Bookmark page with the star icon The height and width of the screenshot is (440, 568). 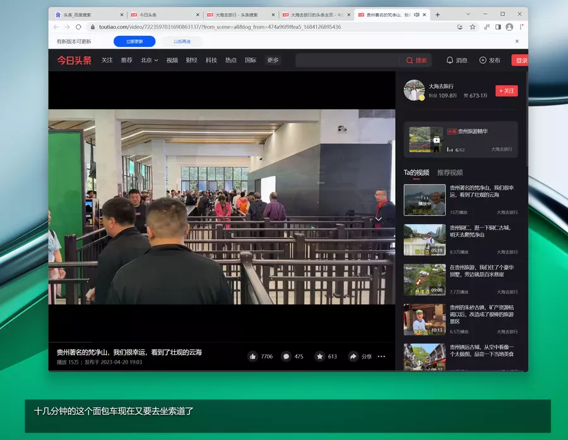[x=472, y=26]
